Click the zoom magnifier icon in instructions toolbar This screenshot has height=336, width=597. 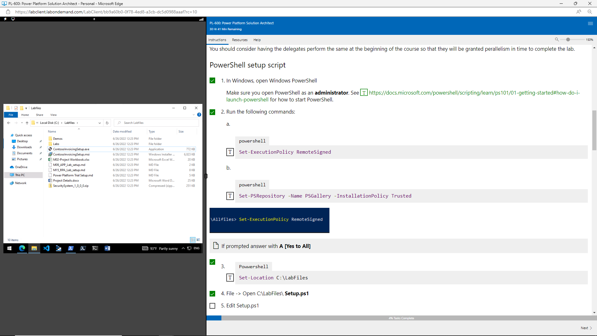557,40
